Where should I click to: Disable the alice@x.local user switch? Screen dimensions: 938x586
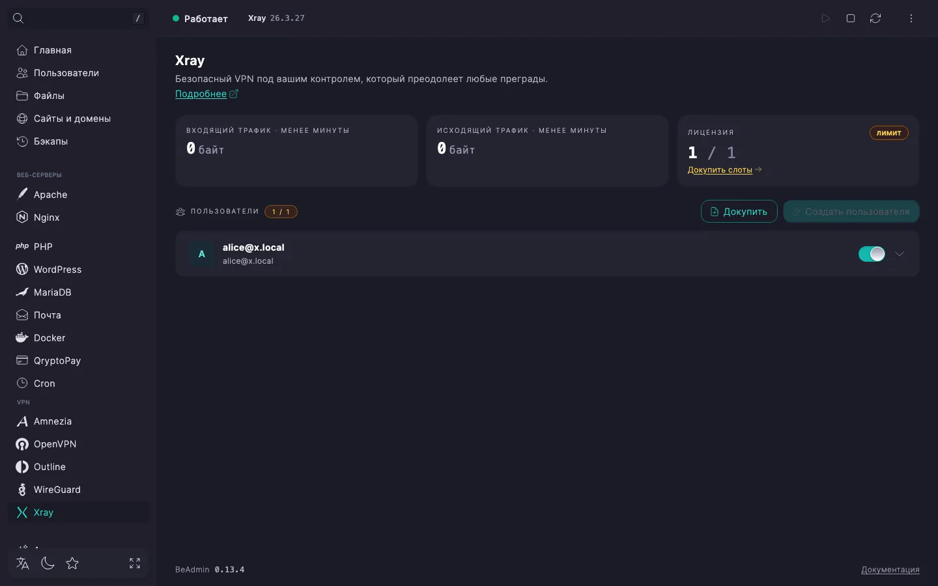click(x=872, y=254)
